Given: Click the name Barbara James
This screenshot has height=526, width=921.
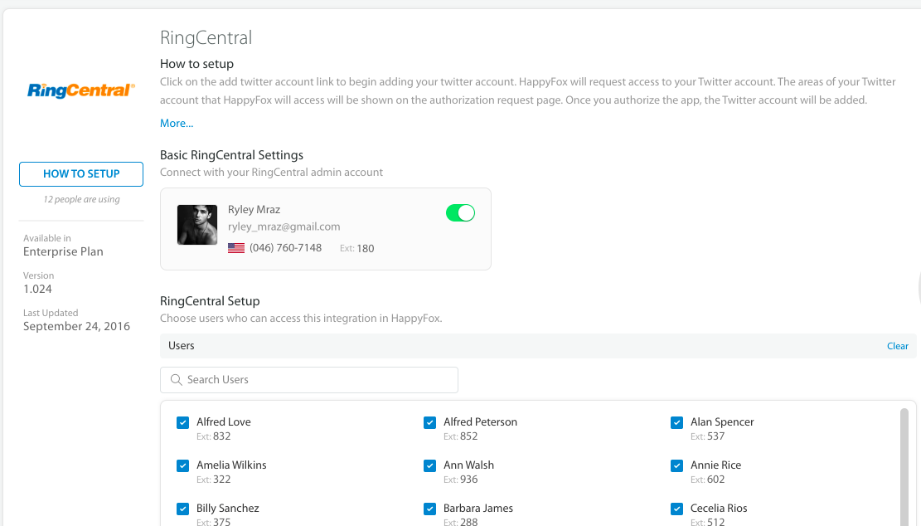Looking at the screenshot, I should click(x=478, y=508).
